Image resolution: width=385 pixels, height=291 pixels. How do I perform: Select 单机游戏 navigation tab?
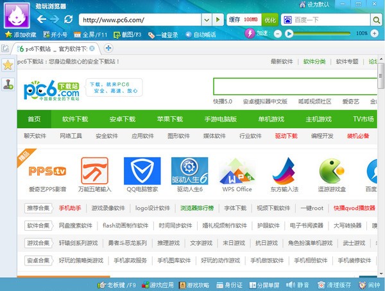tap(271, 119)
